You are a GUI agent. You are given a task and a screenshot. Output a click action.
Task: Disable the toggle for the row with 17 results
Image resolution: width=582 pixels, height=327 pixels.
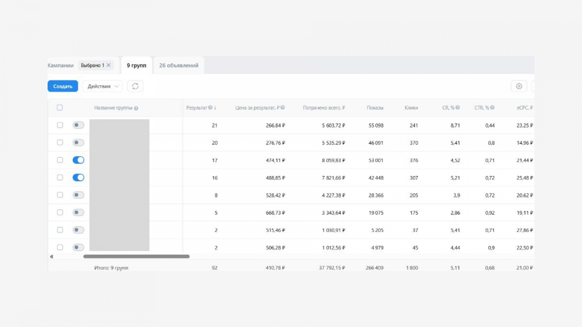(78, 160)
